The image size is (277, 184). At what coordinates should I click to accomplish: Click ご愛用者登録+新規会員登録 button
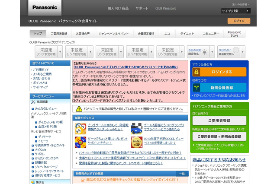pyautogui.click(x=219, y=136)
